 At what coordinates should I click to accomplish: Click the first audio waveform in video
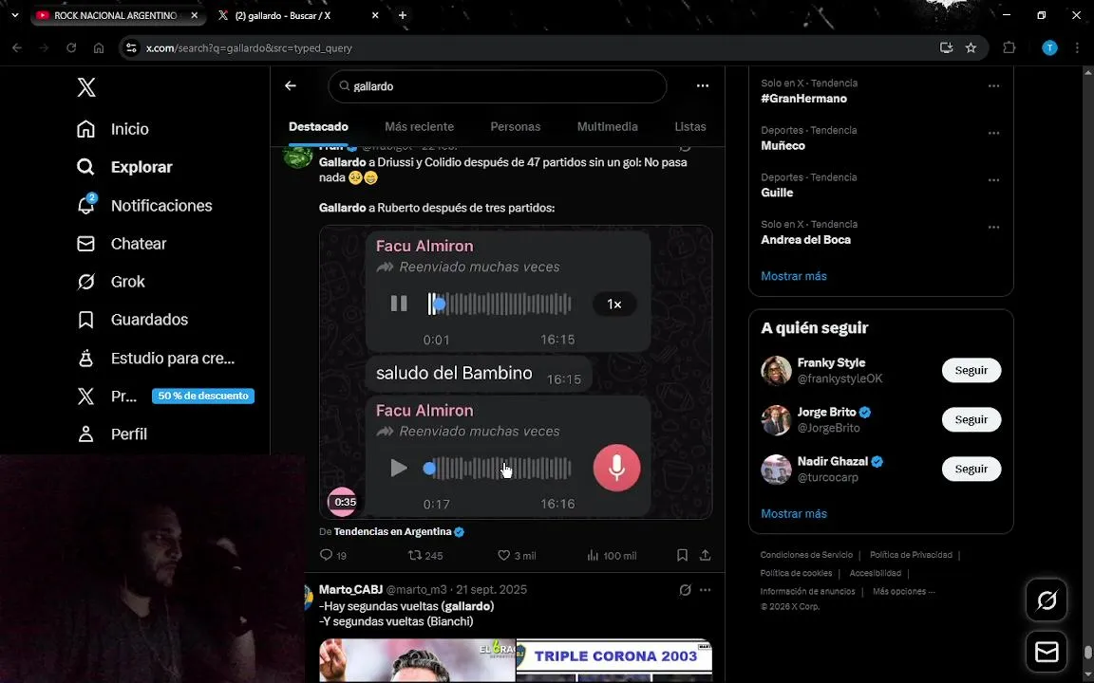click(x=500, y=304)
